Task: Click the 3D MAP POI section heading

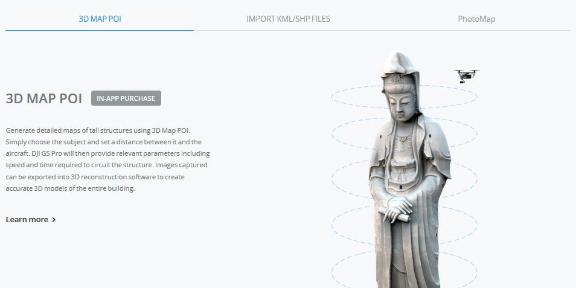Action: click(43, 98)
